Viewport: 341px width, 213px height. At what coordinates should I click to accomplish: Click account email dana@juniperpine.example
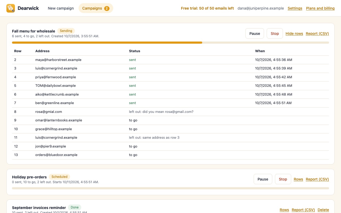click(261, 8)
